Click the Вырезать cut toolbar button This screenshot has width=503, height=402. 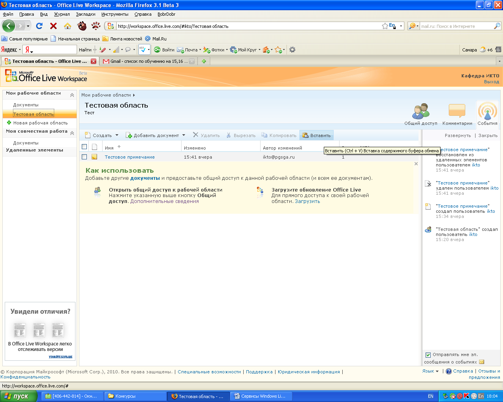pos(241,135)
